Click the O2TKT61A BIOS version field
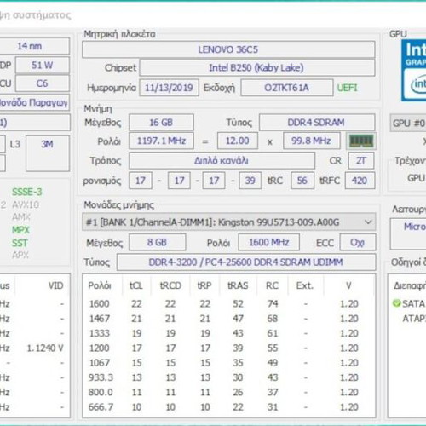This screenshot has height=426, width=426. tap(286, 88)
